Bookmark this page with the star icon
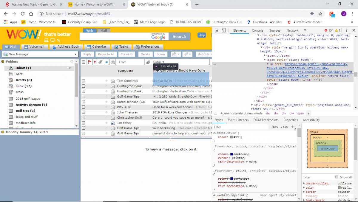The height and width of the screenshot is (202, 358). pyautogui.click(x=320, y=14)
